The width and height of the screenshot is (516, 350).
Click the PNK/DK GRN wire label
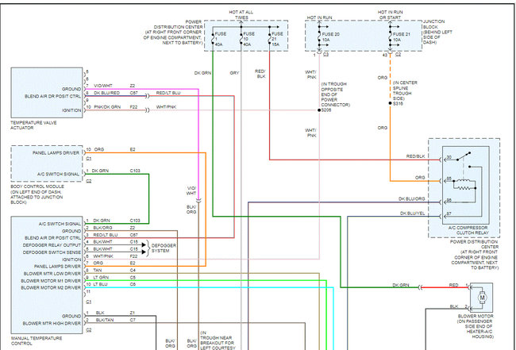(107, 107)
